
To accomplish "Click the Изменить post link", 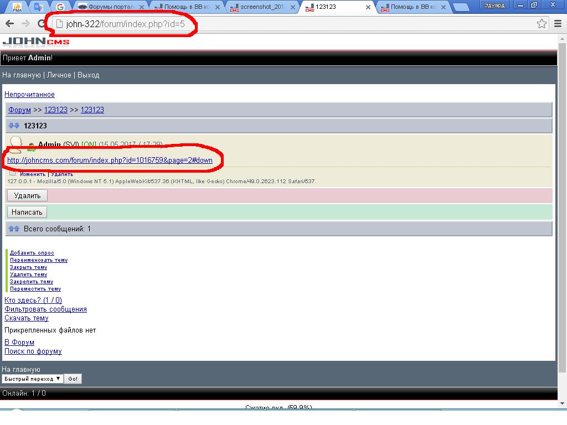I will pos(33,174).
